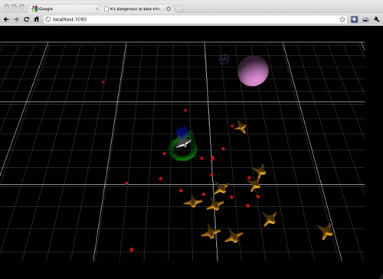Image resolution: width=383 pixels, height=279 pixels.
Task: Reload the localhost page
Action: click(x=26, y=19)
